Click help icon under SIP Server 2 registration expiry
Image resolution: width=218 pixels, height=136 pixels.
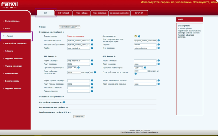tap(135, 74)
